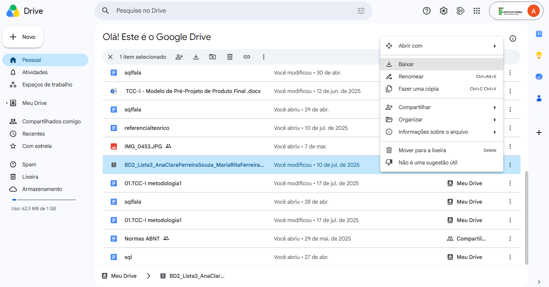
Task: Click Meu Drive location in sql row
Action: [x=465, y=257]
